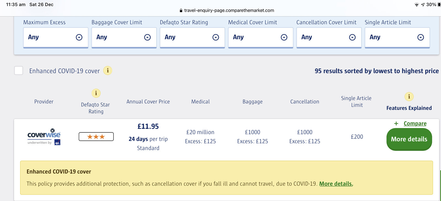Tick the Enhanced COVID-19 cover checkbox

tap(19, 70)
